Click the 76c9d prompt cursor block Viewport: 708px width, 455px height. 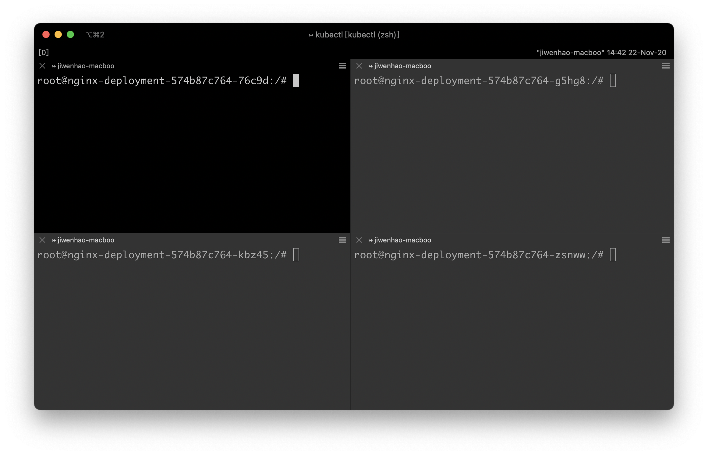(x=296, y=80)
